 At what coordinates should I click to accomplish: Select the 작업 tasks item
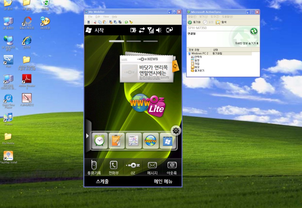point(195,64)
